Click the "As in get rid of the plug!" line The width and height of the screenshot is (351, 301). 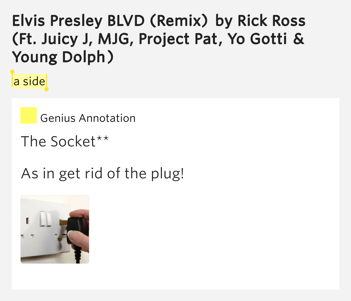102,173
